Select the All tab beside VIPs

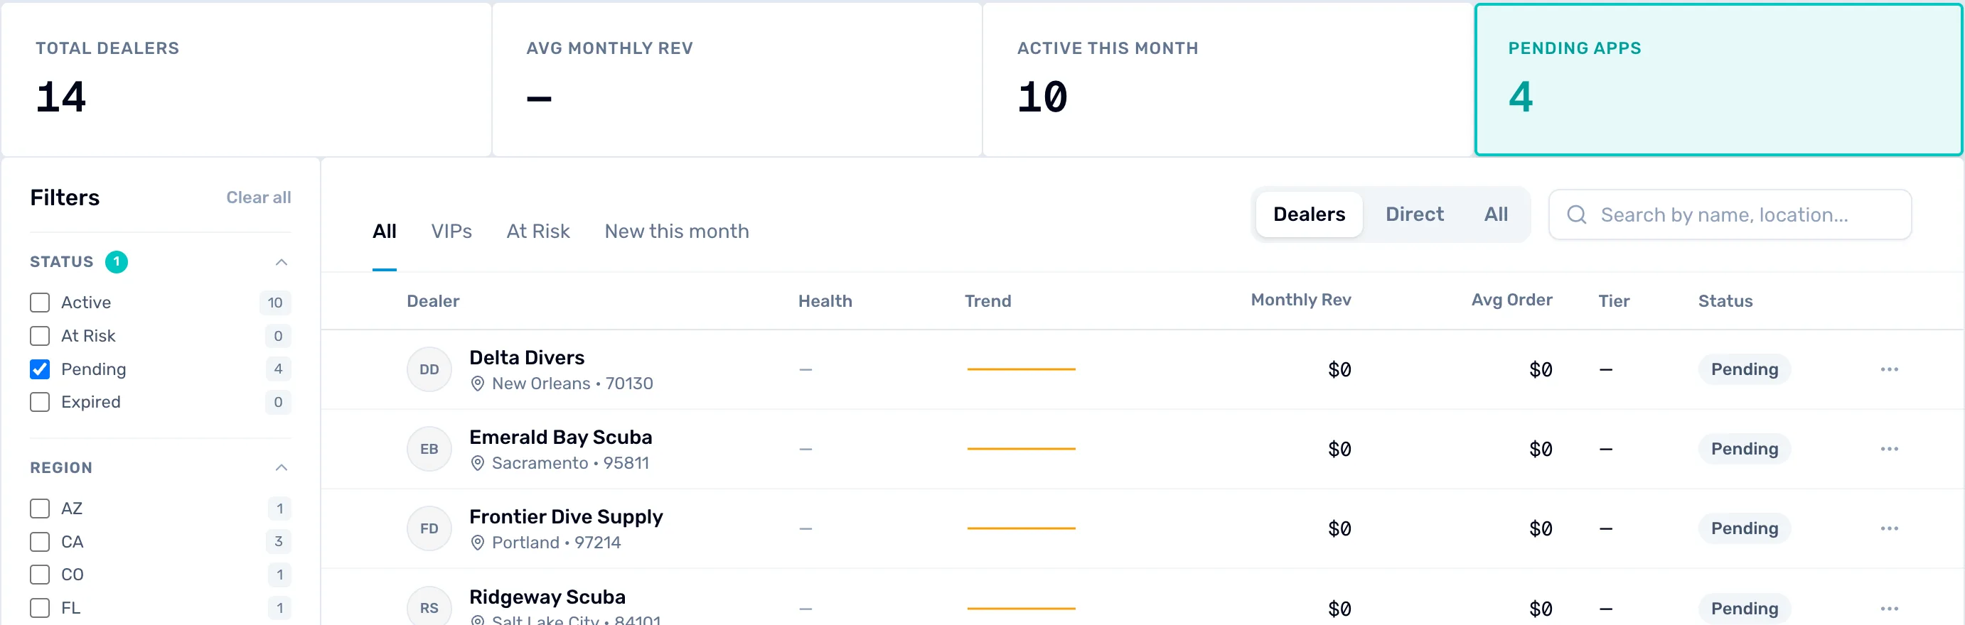point(385,231)
